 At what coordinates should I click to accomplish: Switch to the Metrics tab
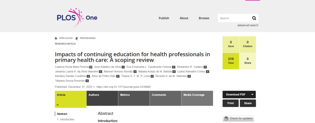coord(125,95)
